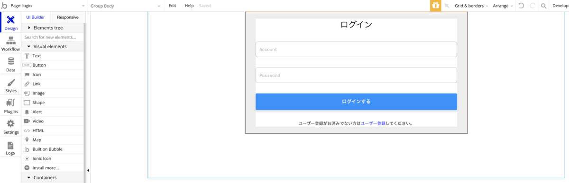Open the Group Body element dropdown
The image size is (569, 183).
(126, 6)
